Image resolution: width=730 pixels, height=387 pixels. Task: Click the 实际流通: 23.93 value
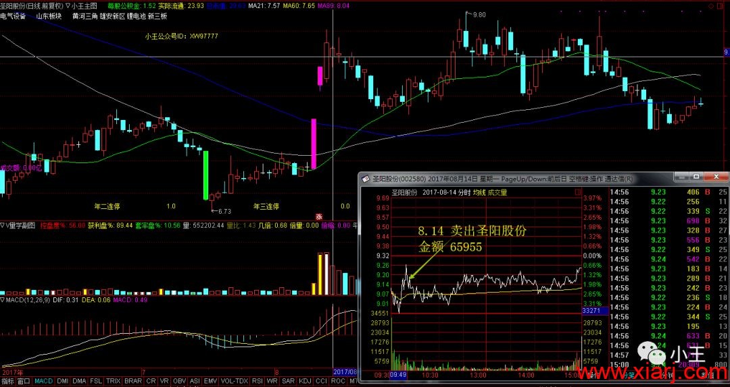pyautogui.click(x=181, y=6)
